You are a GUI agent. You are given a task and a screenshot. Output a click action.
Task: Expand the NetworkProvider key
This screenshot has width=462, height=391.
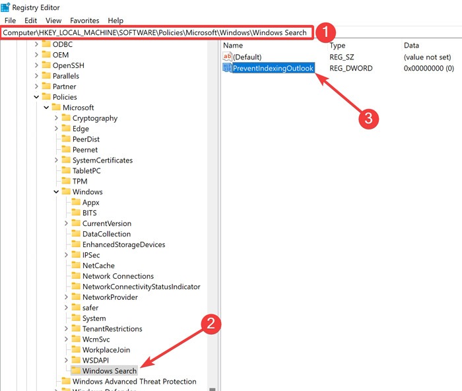click(x=66, y=297)
